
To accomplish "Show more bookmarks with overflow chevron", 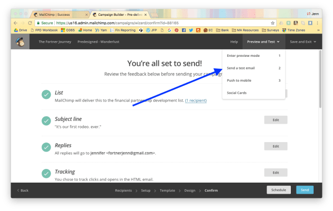I will tap(318, 30).
